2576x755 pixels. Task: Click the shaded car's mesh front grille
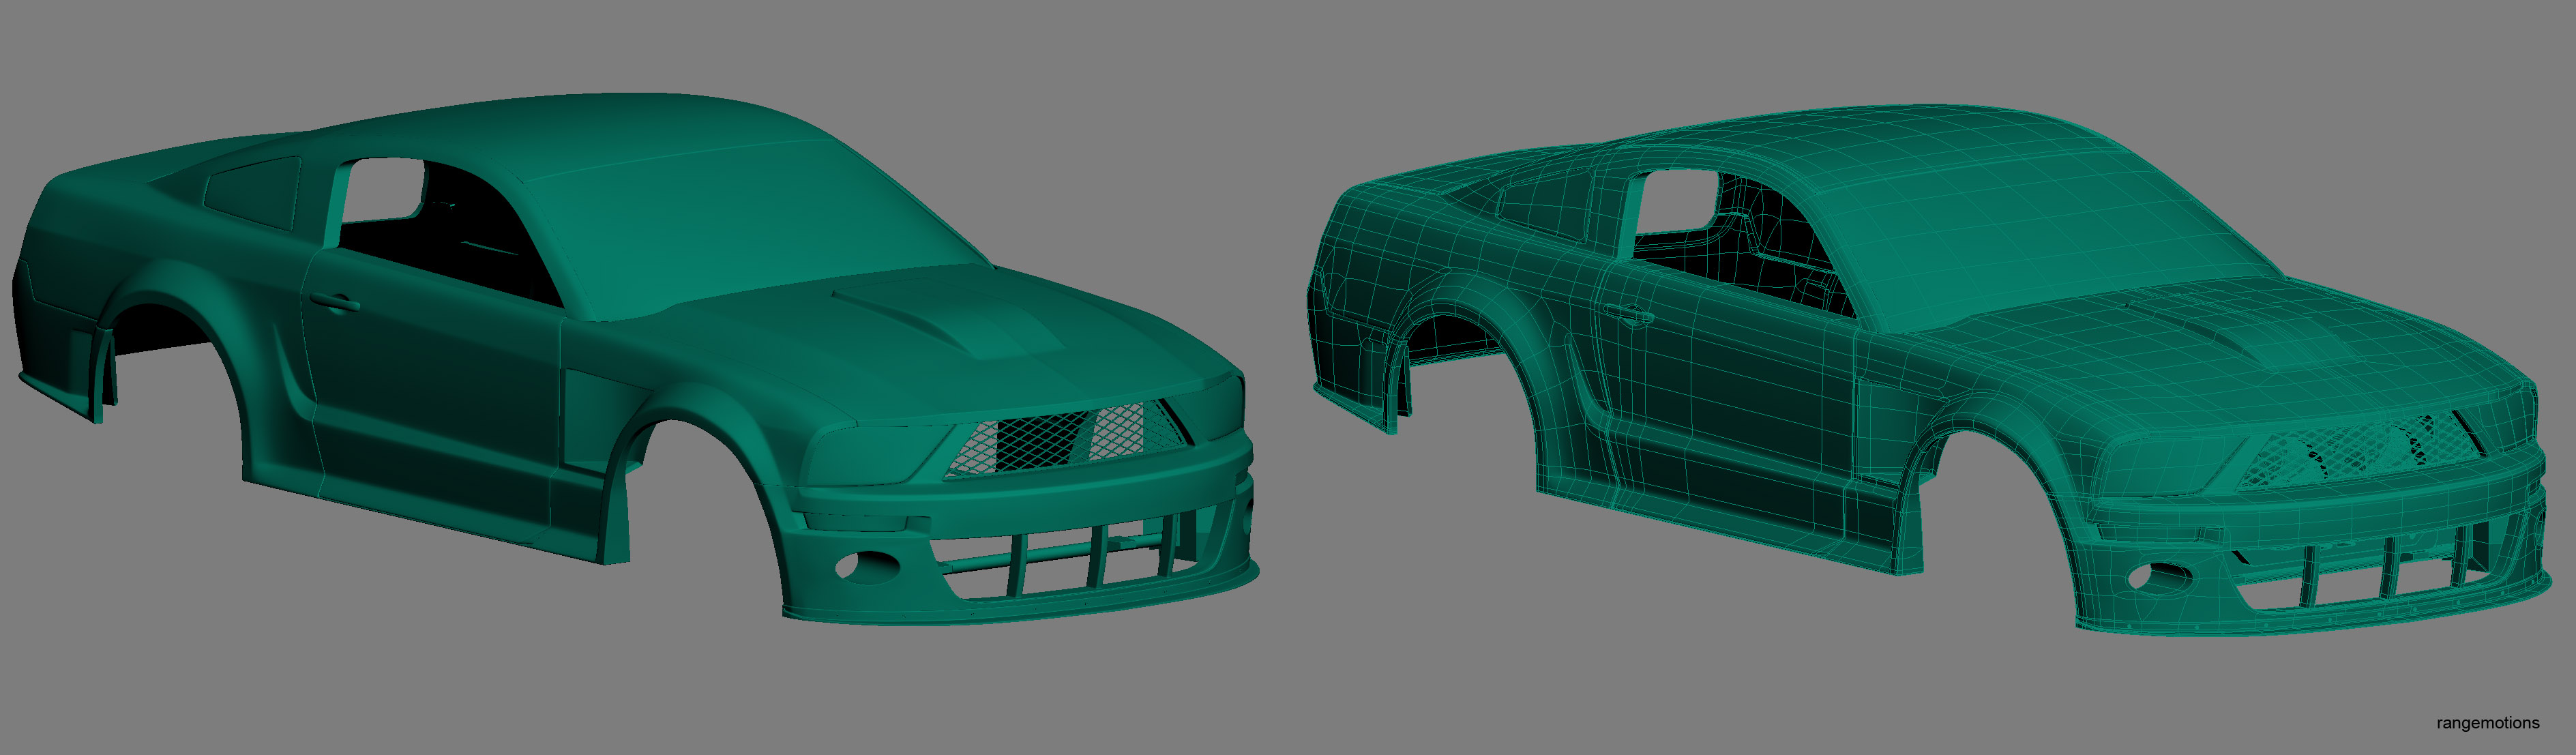point(1060,439)
